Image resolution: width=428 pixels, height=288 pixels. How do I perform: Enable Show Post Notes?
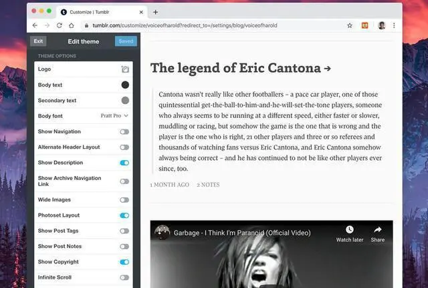(124, 247)
